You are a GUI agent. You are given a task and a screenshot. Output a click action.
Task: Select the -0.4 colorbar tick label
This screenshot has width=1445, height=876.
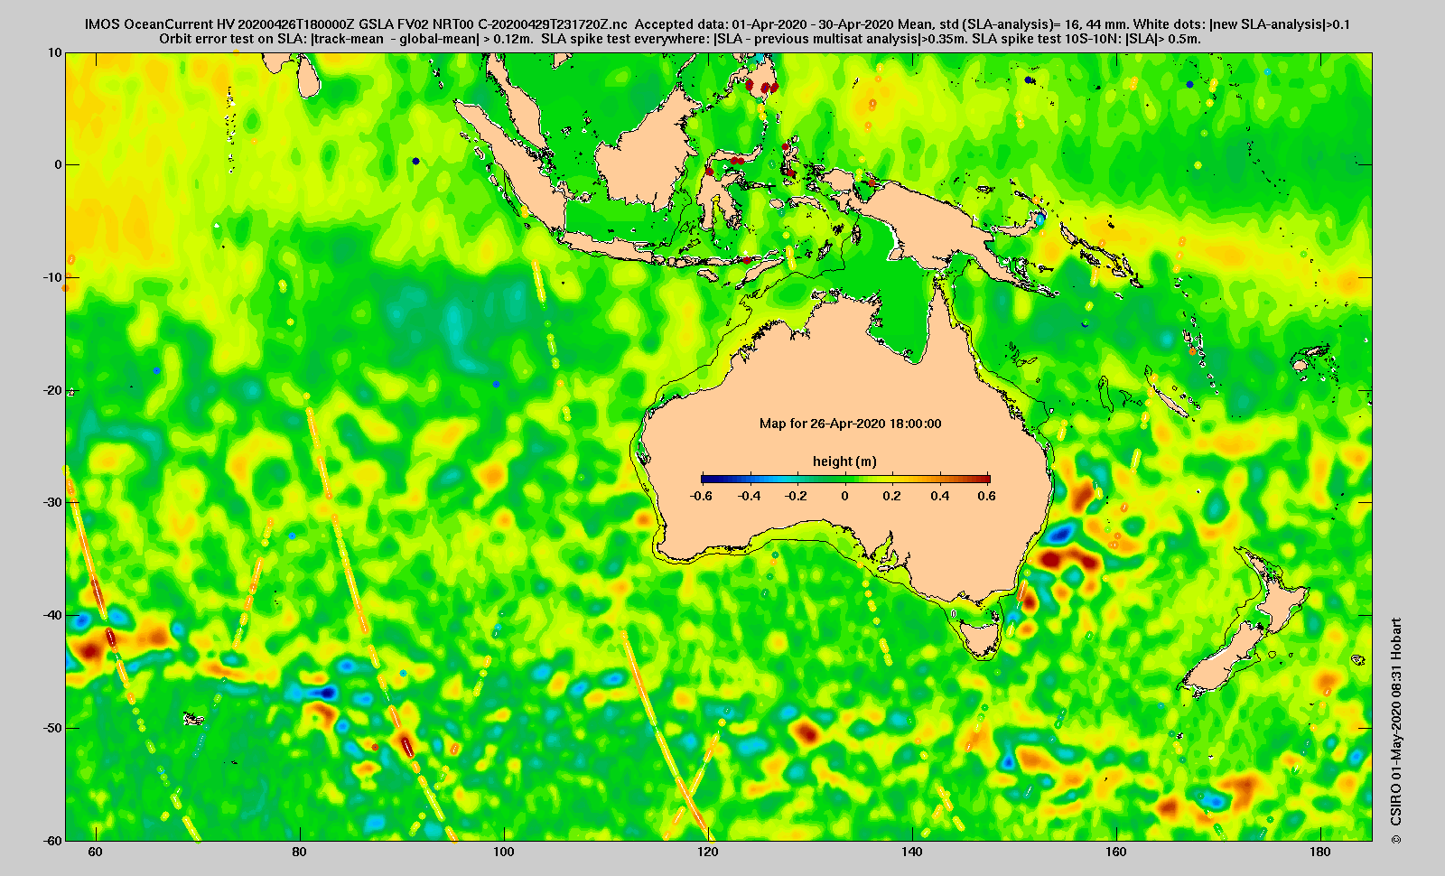(750, 496)
